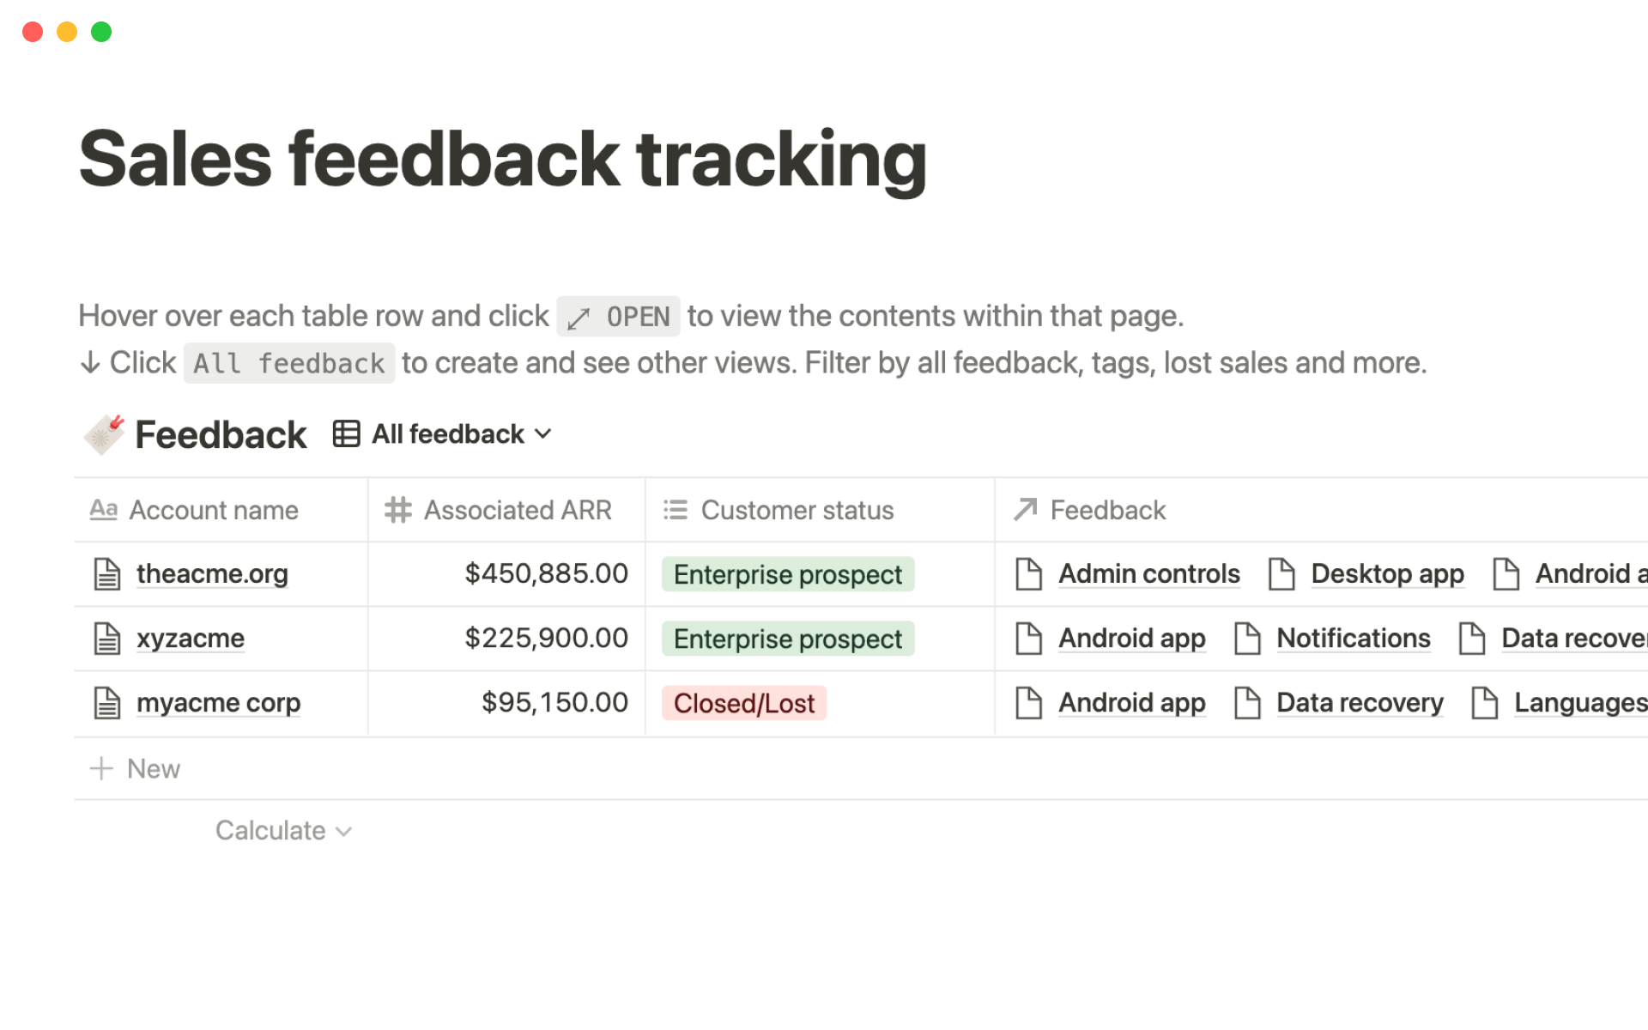This screenshot has width=1648, height=1030.
Task: Open the Customer status column header menu
Action: click(x=796, y=511)
